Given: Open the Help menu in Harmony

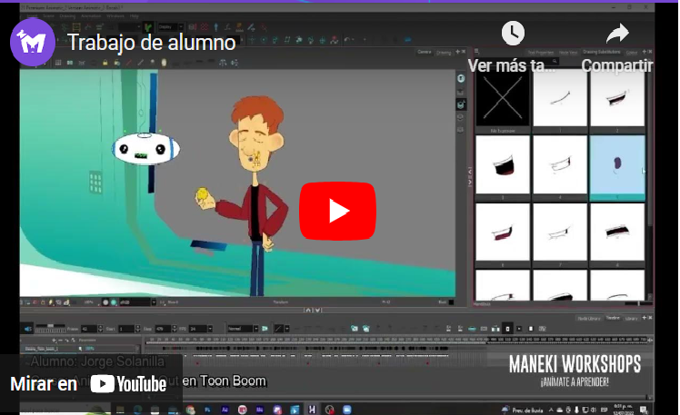Looking at the screenshot, I should 134,16.
